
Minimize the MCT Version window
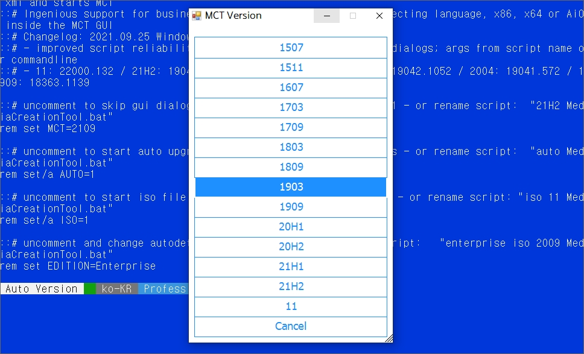pyautogui.click(x=326, y=16)
